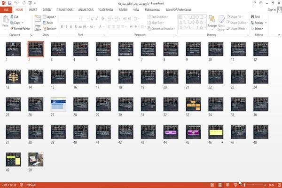Image resolution: width=282 pixels, height=188 pixels.
Task: Open the Align Text dropdown
Action: [156, 23]
